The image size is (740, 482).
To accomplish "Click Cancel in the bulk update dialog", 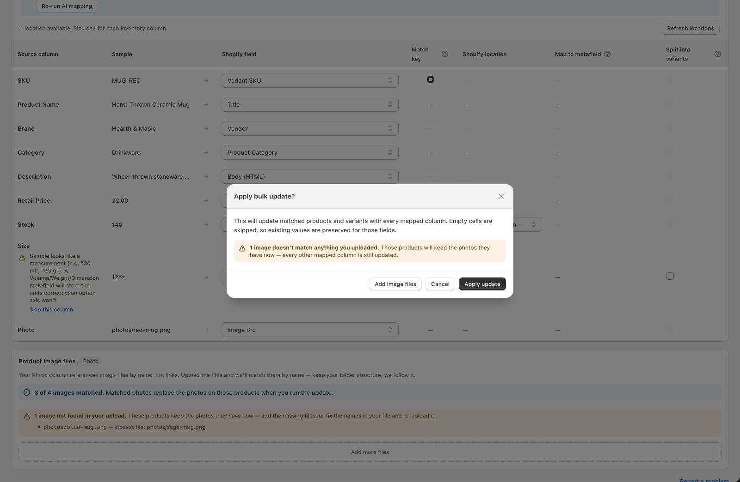I will click(x=440, y=284).
